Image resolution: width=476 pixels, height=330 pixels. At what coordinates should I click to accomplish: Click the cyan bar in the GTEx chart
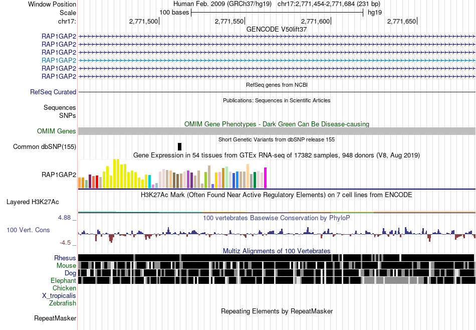[150, 182]
